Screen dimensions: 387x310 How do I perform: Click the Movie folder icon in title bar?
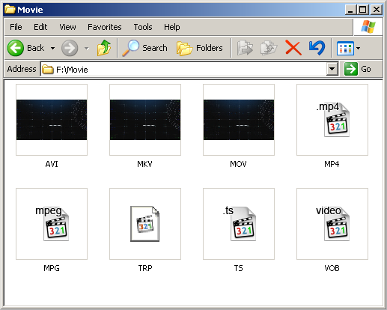coord(10,9)
